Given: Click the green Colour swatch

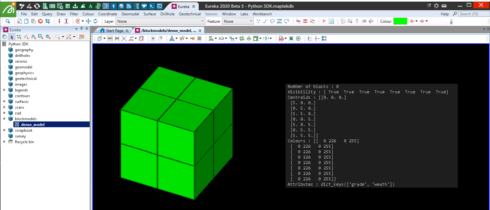Looking at the screenshot, I should [400, 21].
